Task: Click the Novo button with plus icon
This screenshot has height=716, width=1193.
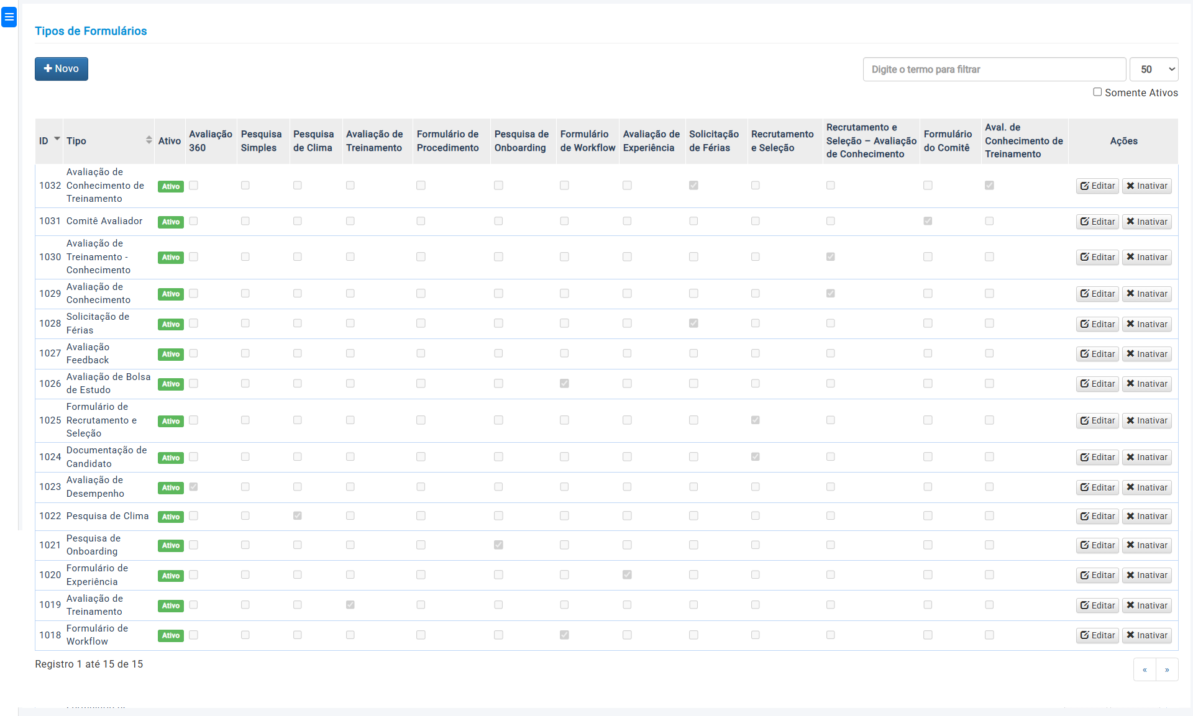Action: point(62,69)
